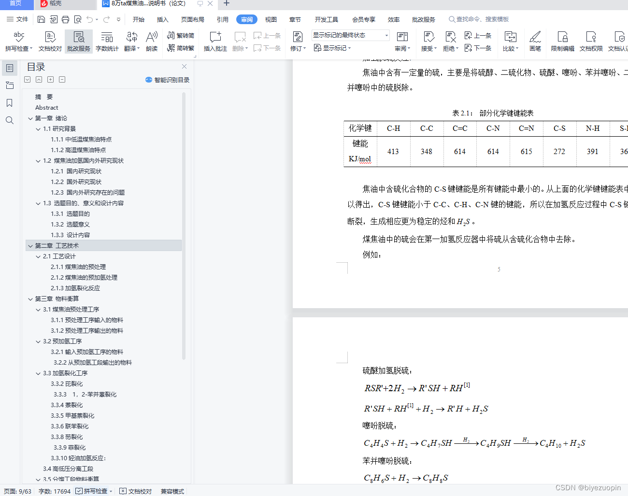Open the 显示标记 dropdown

coord(332,48)
